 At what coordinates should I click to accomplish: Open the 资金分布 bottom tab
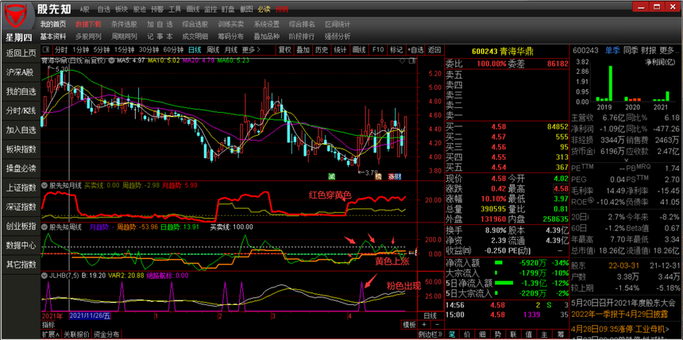(106, 334)
